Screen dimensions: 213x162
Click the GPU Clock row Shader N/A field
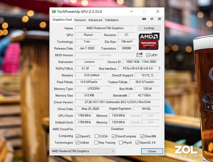151,115
